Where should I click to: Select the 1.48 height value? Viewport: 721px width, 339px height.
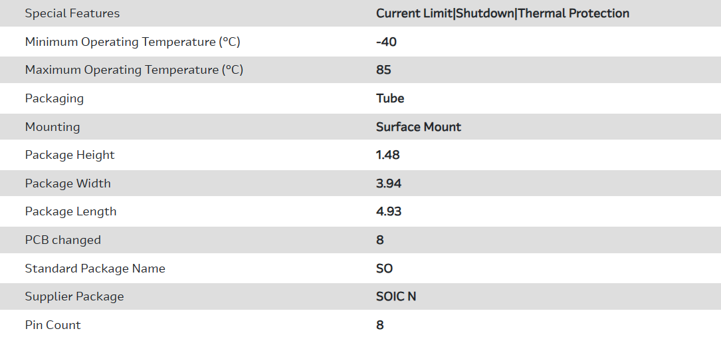[388, 155]
